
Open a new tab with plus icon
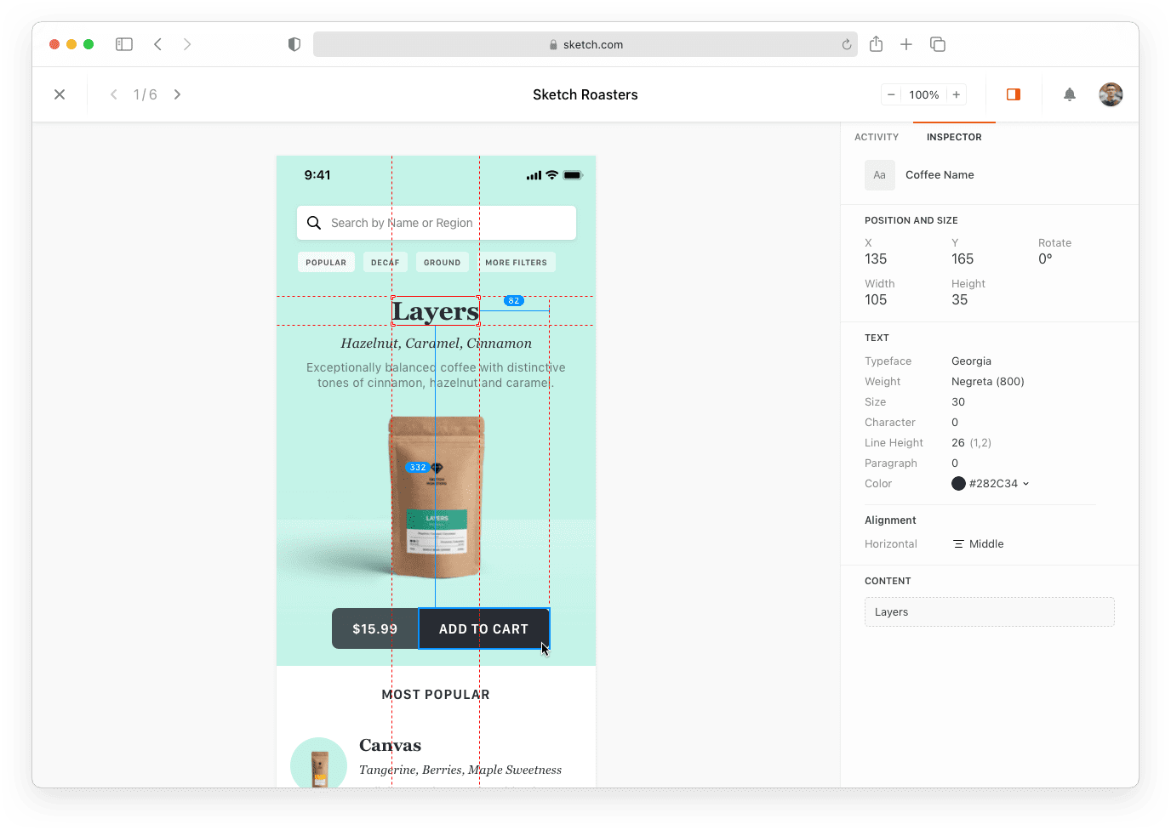point(906,44)
